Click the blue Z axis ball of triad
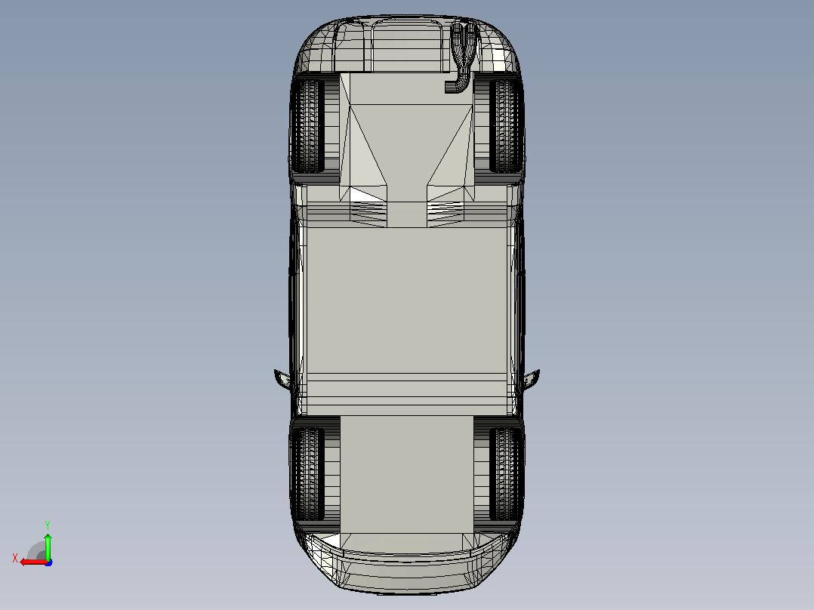The height and width of the screenshot is (610, 814). [x=48, y=562]
